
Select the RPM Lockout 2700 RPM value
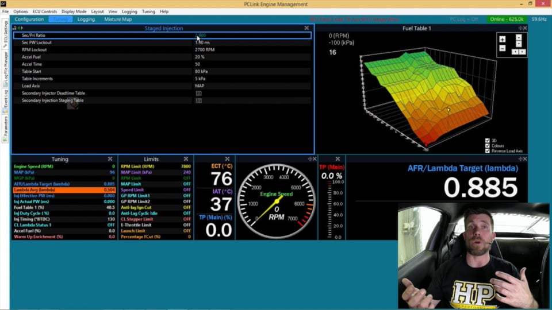tap(205, 50)
